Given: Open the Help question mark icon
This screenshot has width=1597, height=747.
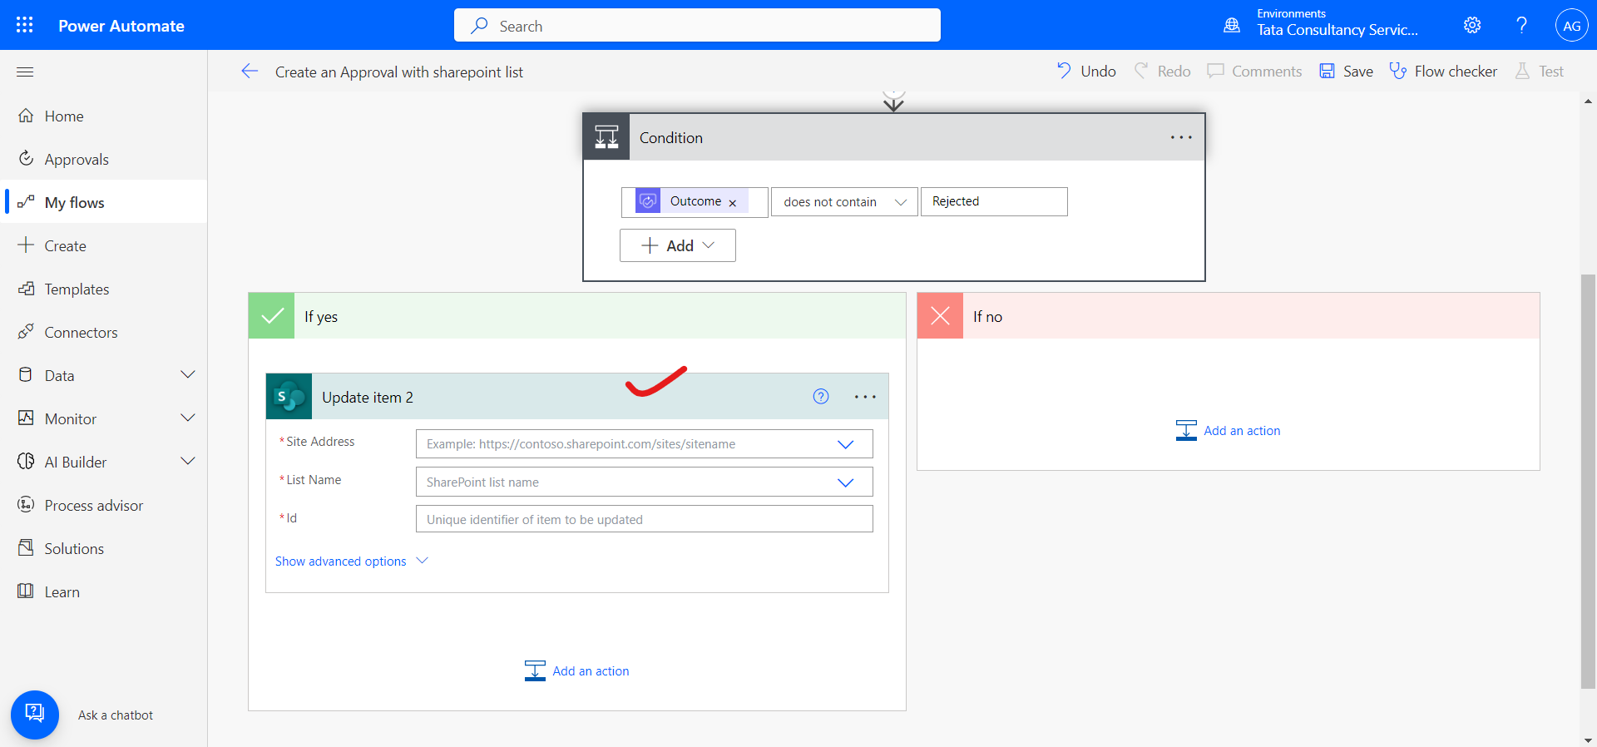Looking at the screenshot, I should pyautogui.click(x=1521, y=25).
